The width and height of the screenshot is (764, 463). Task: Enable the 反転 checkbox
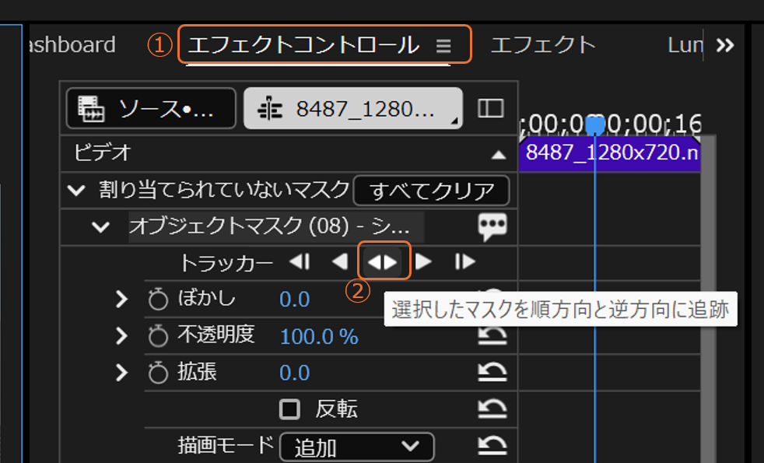289,409
